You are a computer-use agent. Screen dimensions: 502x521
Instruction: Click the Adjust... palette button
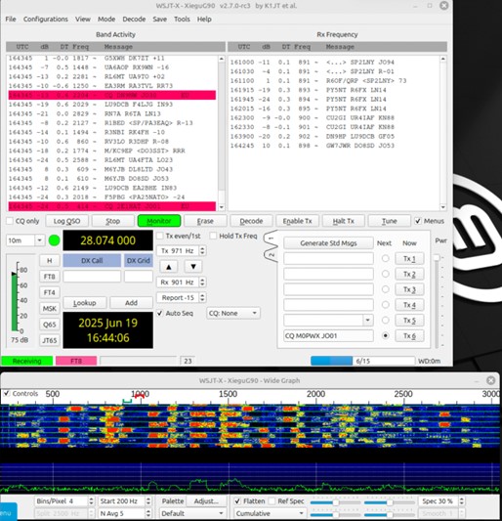(x=206, y=501)
